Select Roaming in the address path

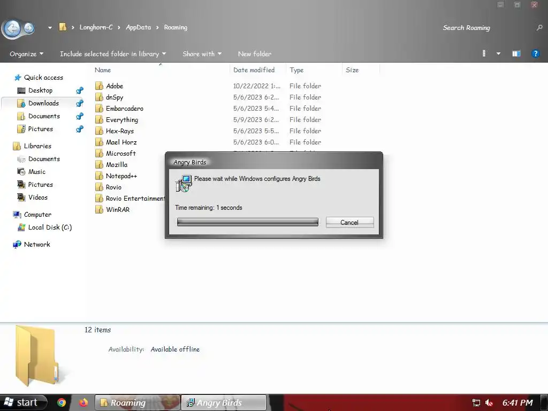[x=176, y=27]
